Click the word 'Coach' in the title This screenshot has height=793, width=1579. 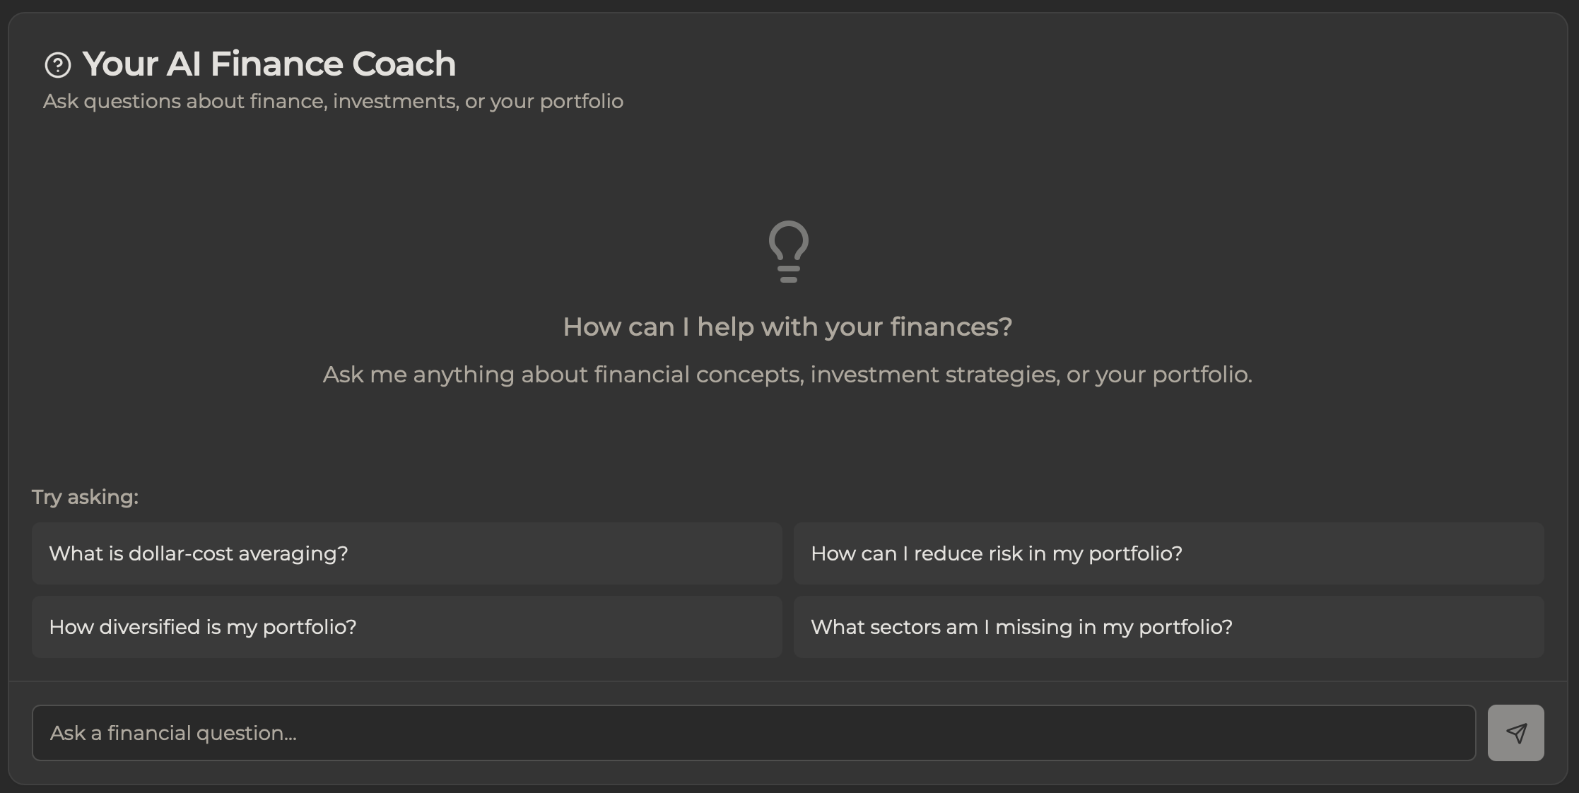tap(404, 64)
